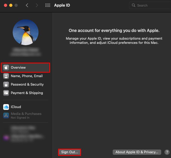Open the iCloud section
Image resolution: width=171 pixels, height=158 pixels.
[26, 107]
